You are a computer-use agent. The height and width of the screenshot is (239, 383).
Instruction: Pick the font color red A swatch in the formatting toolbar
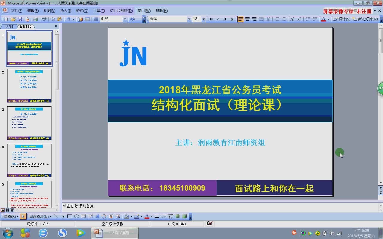(x=323, y=19)
